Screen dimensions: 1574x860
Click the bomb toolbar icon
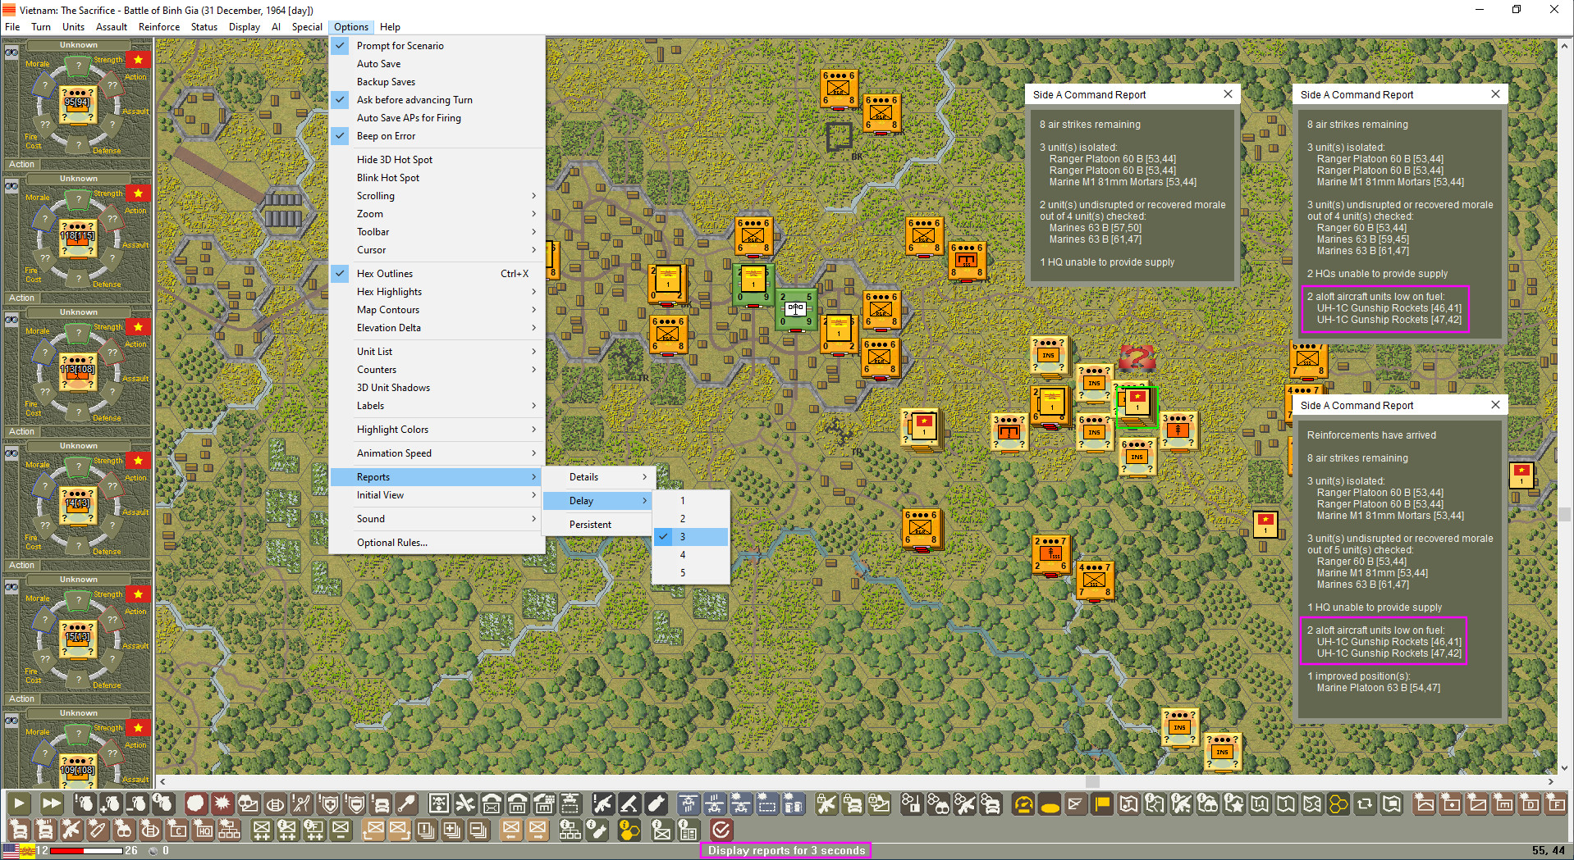655,804
